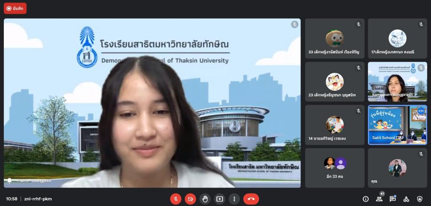This screenshot has height=206, width=431.
Task: Select your own tile labeled คุณ
Action: [397, 168]
